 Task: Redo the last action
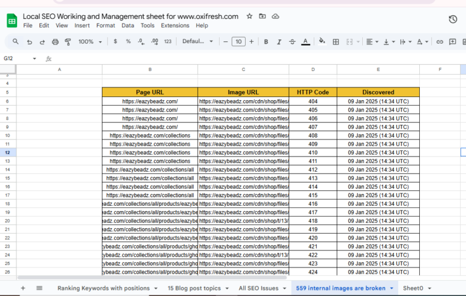pos(42,42)
